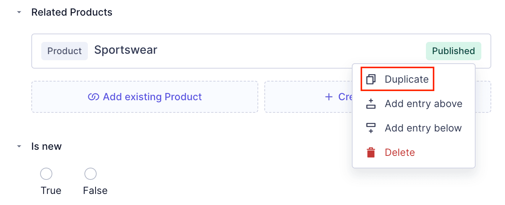The image size is (505, 205).
Task: Click the red trash Delete icon
Action: tap(371, 152)
